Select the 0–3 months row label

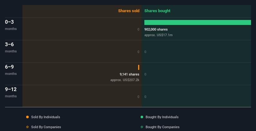[x=11, y=25]
